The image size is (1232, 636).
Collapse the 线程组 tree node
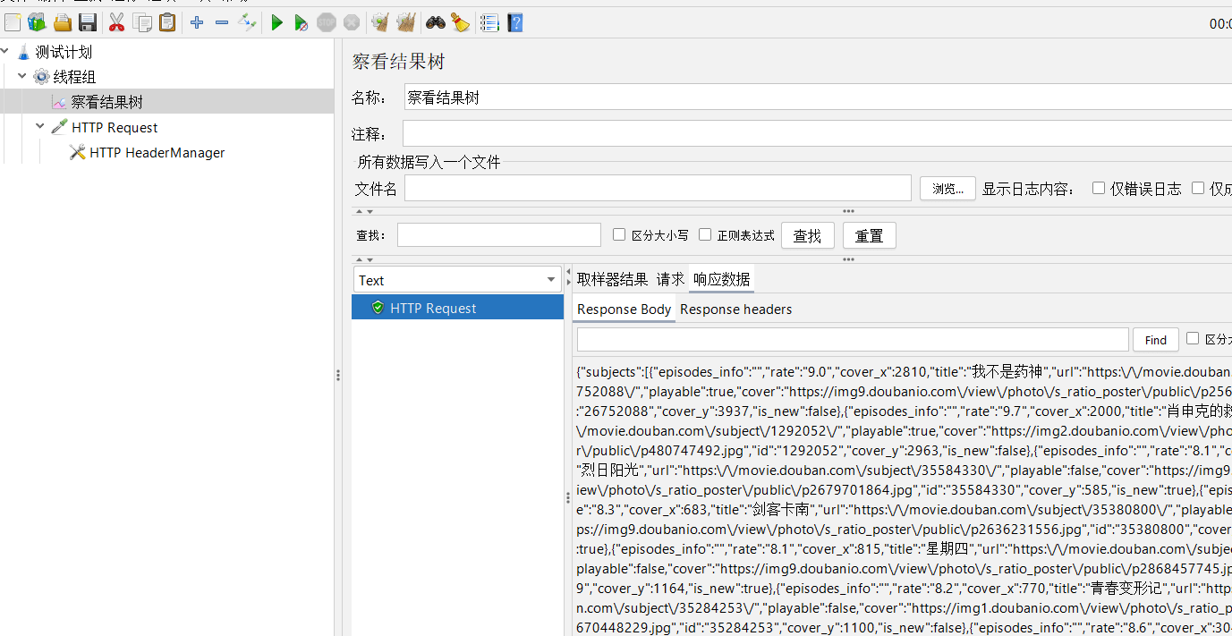[22, 76]
